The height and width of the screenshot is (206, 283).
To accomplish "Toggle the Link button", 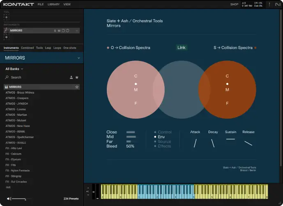I will [x=182, y=48].
